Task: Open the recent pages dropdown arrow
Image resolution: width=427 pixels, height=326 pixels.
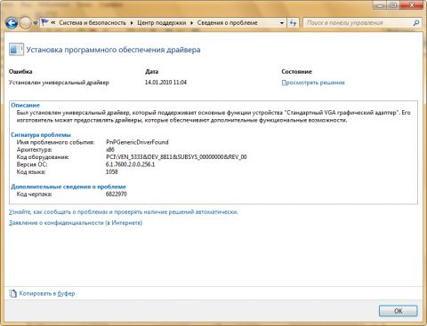Action: (36, 23)
